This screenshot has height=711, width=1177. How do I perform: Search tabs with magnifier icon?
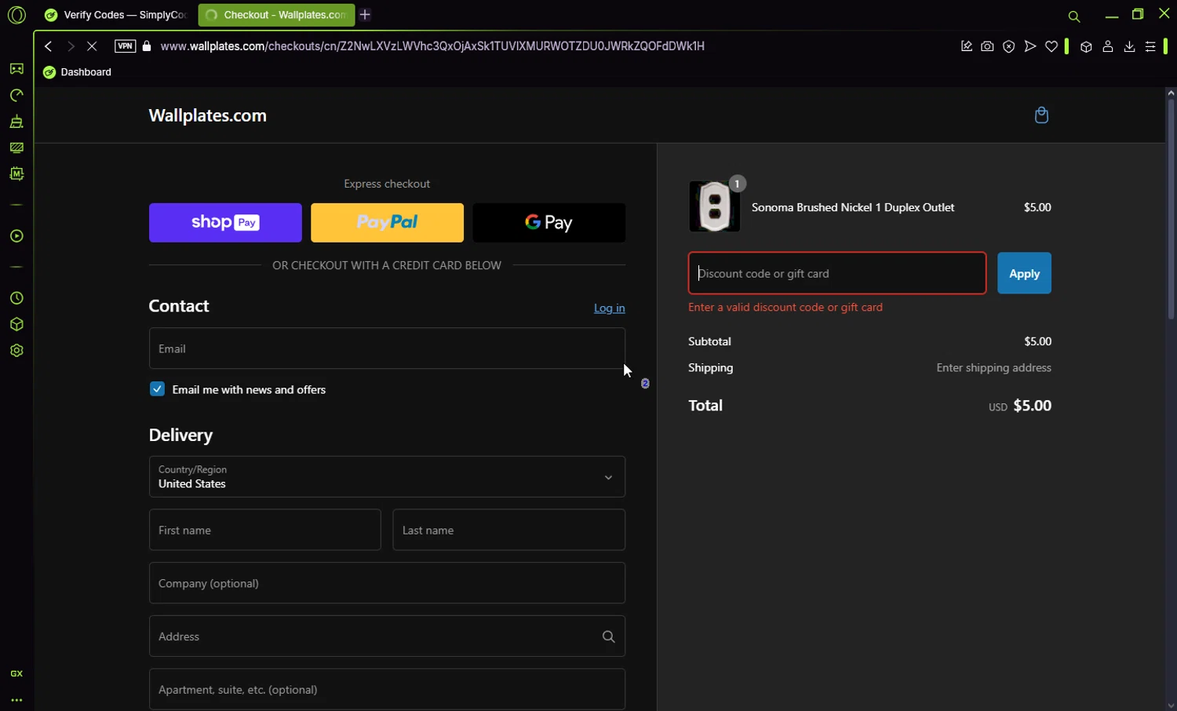tap(1074, 16)
